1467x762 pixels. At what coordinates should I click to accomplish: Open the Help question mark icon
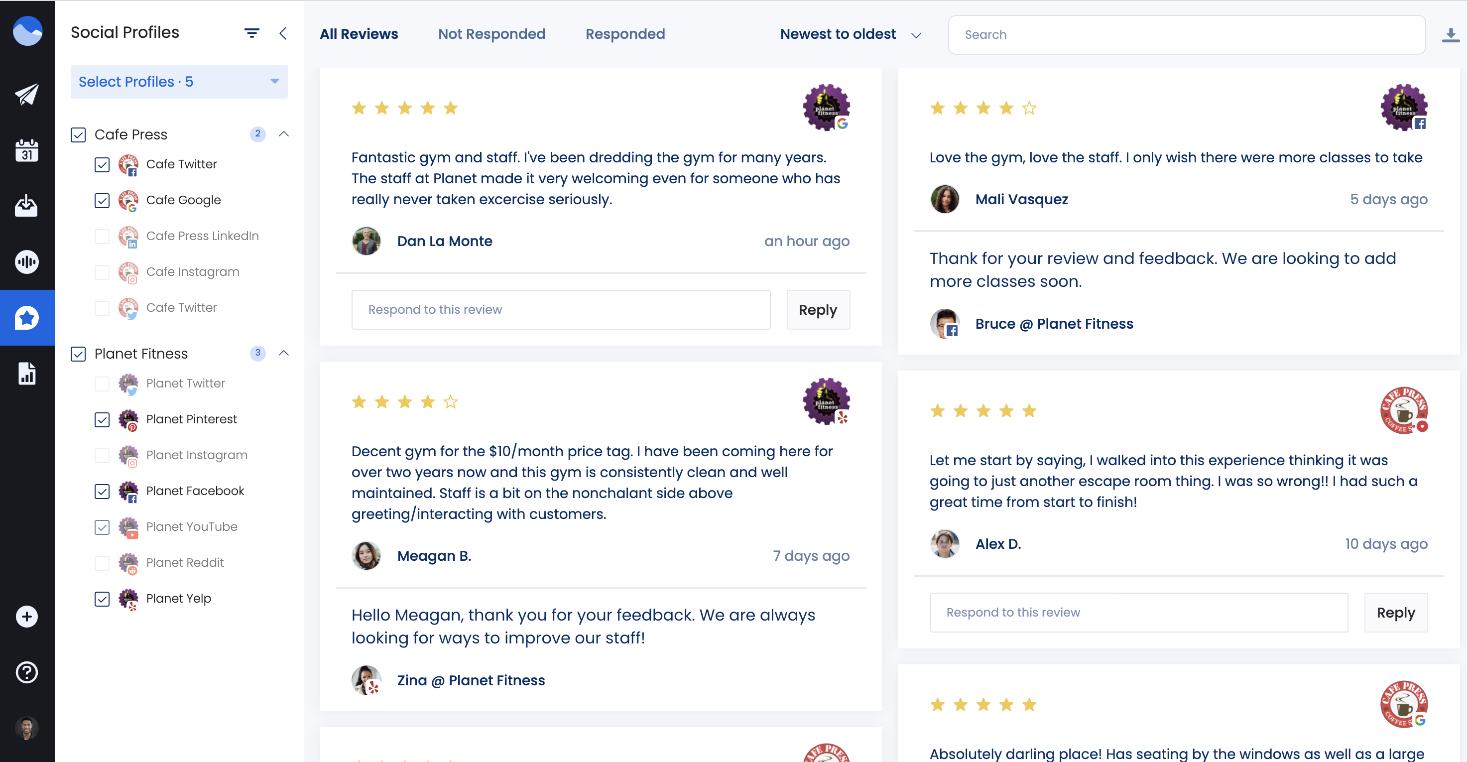27,672
